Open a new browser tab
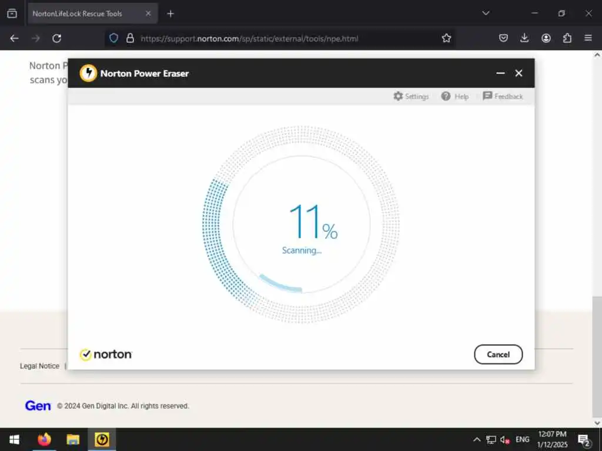 (x=170, y=14)
